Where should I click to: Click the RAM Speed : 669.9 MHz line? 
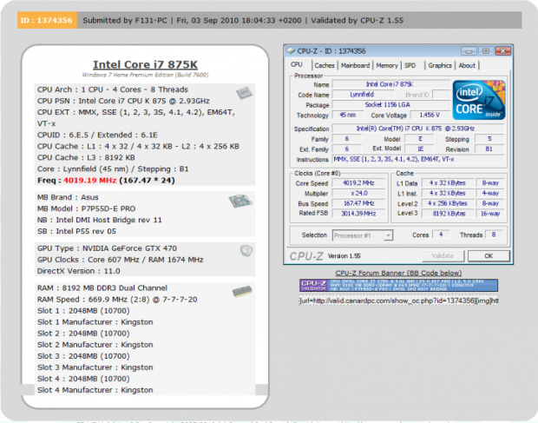click(117, 300)
